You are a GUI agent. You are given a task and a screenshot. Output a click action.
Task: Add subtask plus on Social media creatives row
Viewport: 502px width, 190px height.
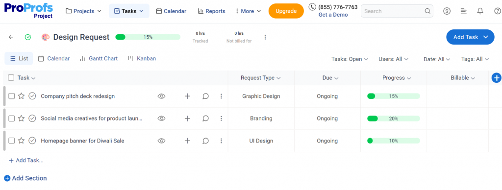click(x=187, y=119)
